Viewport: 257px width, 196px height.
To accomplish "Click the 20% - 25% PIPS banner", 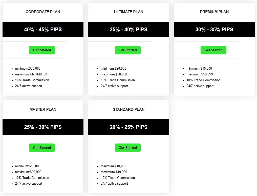I will 128,127.
